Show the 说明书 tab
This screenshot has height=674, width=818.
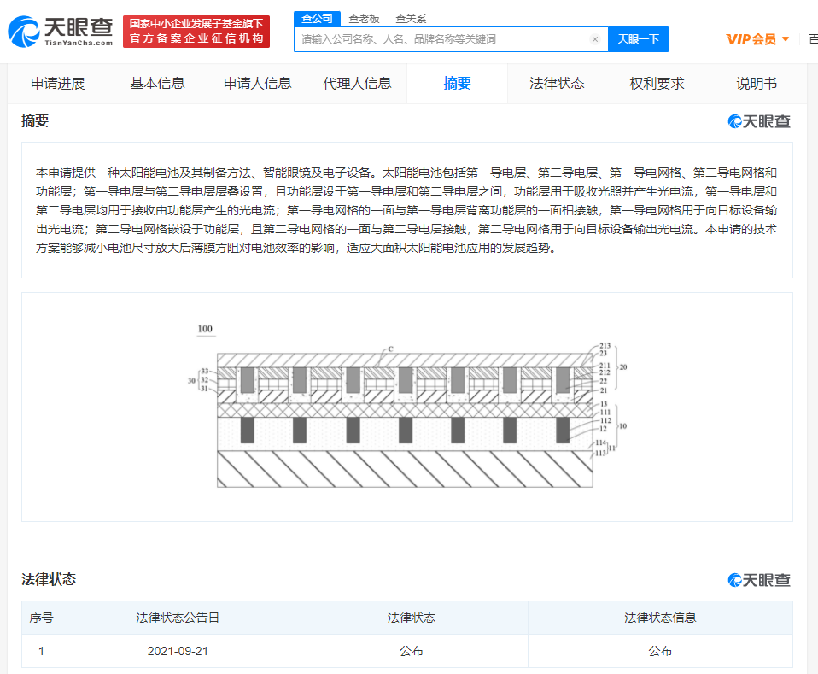[x=757, y=84]
